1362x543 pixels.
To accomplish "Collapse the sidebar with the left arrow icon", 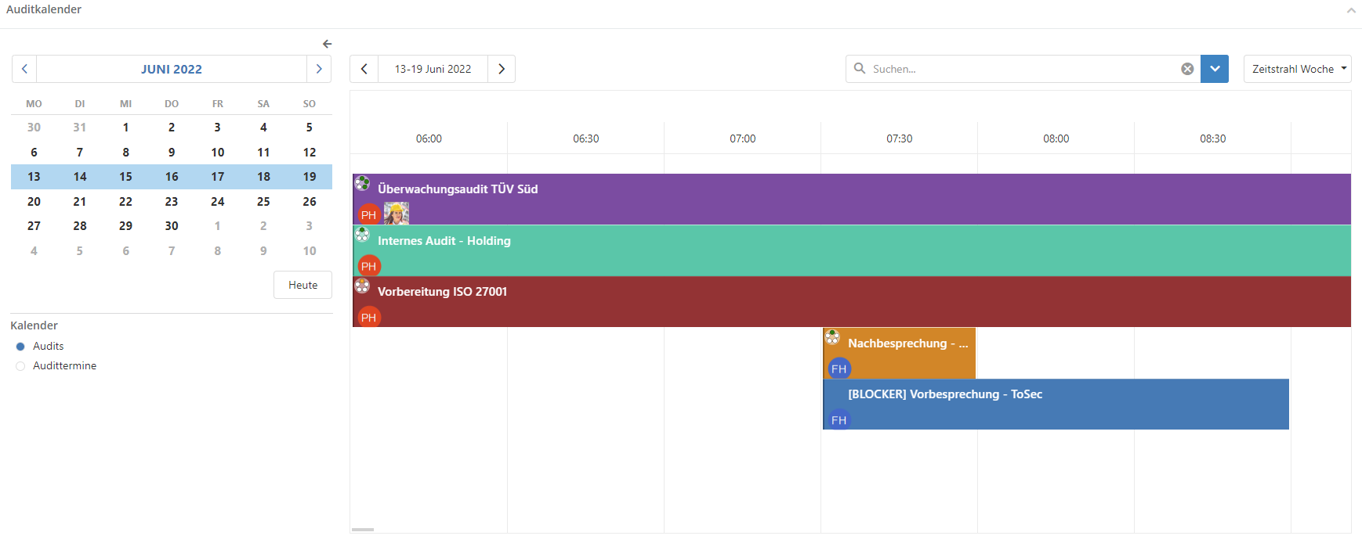I will click(x=328, y=44).
